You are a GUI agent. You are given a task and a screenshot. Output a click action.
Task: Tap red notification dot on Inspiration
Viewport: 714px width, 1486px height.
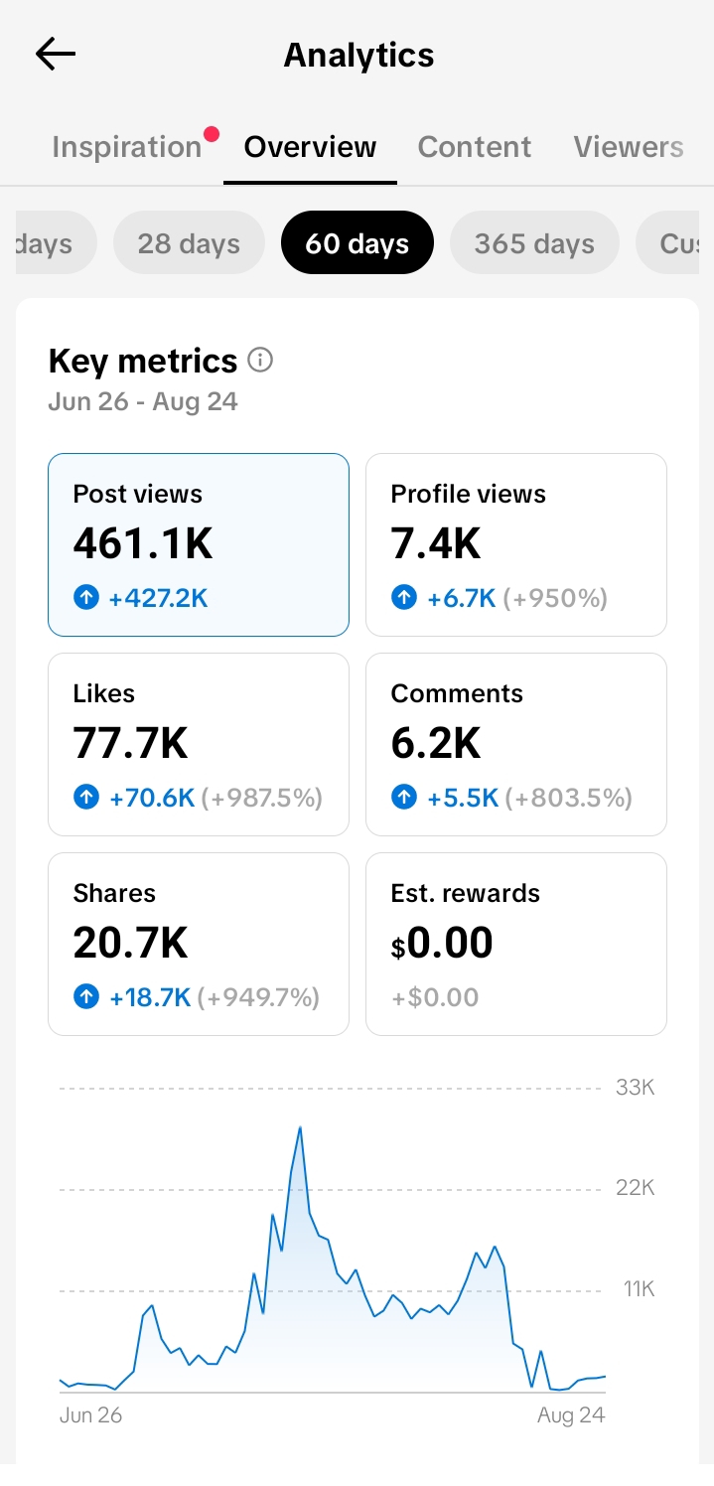point(212,134)
